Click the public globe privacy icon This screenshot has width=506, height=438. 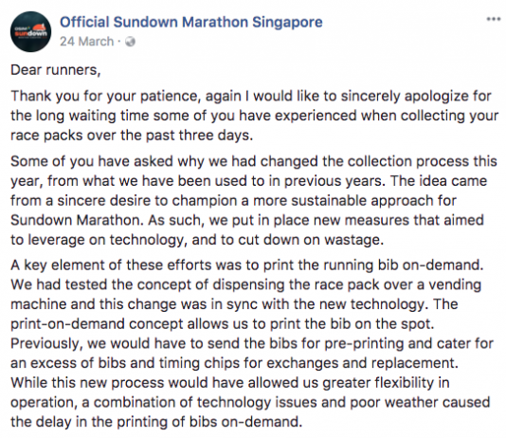(x=130, y=42)
